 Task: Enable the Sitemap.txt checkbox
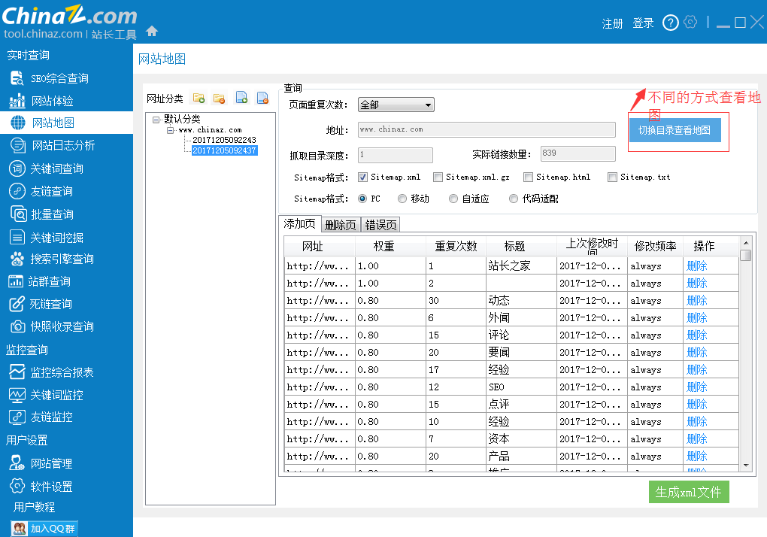pyautogui.click(x=612, y=177)
